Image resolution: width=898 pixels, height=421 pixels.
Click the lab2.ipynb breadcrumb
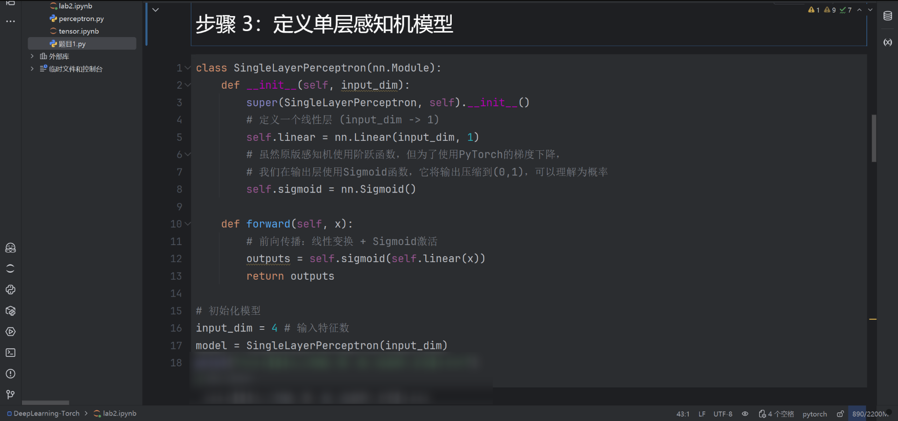coord(115,413)
